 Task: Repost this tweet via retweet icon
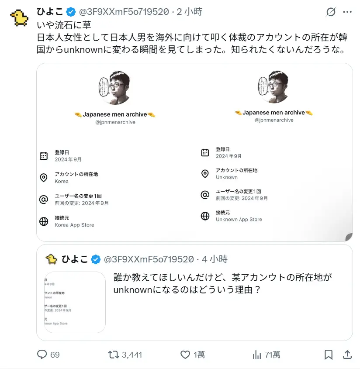pyautogui.click(x=113, y=355)
